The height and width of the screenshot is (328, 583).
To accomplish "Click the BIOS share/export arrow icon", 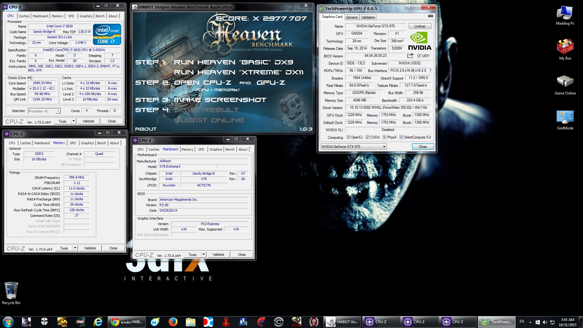I will point(410,56).
